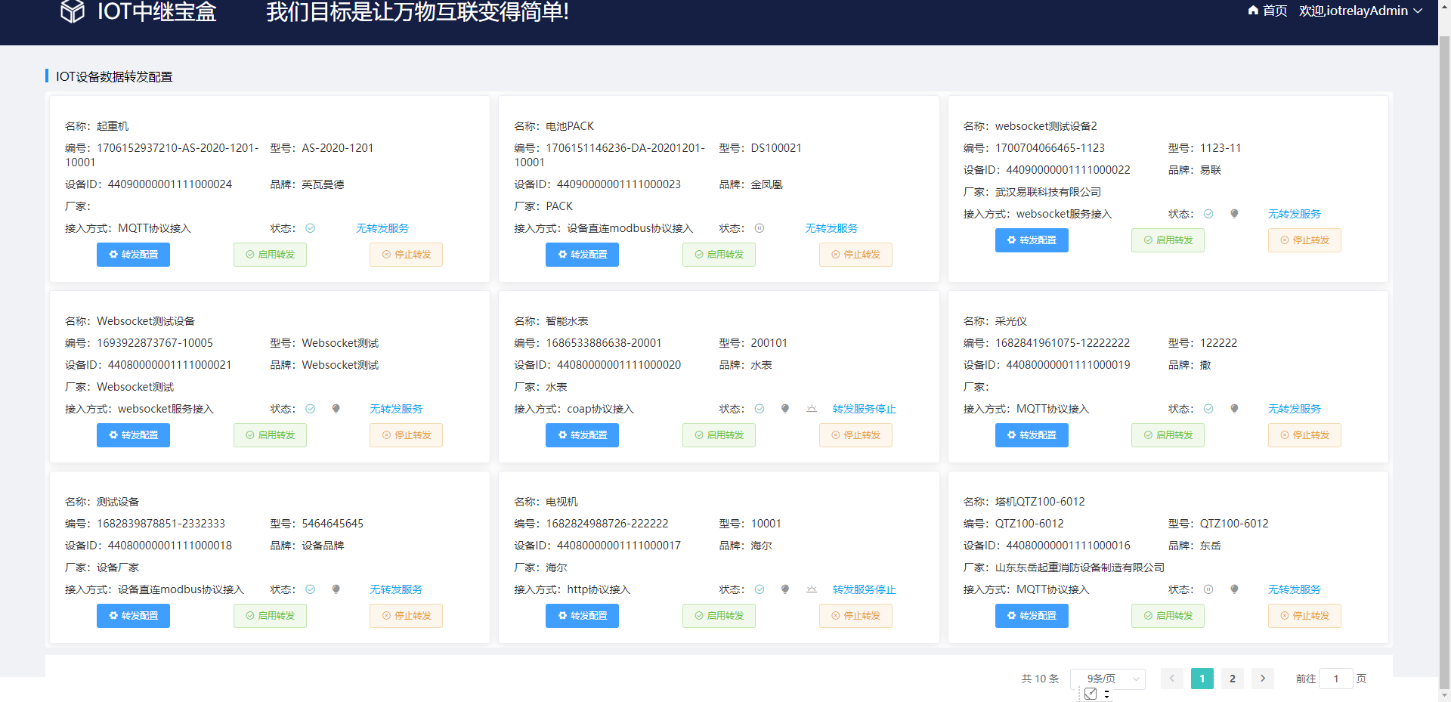This screenshot has width=1451, height=702.
Task: Click the bulb icon on Websocket测试设备 card
Action: coord(336,408)
